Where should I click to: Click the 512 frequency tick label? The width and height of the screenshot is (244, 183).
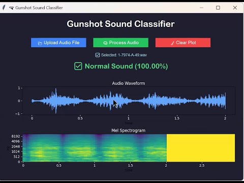pos(17,157)
